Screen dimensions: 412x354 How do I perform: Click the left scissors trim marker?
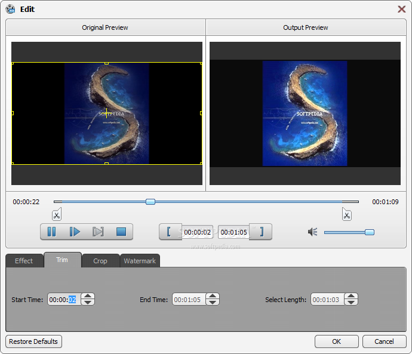(x=57, y=214)
